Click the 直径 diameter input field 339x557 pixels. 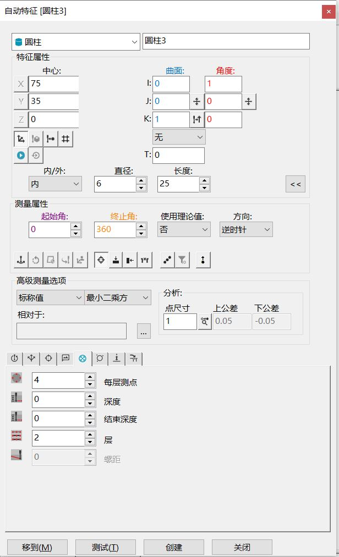tap(114, 184)
